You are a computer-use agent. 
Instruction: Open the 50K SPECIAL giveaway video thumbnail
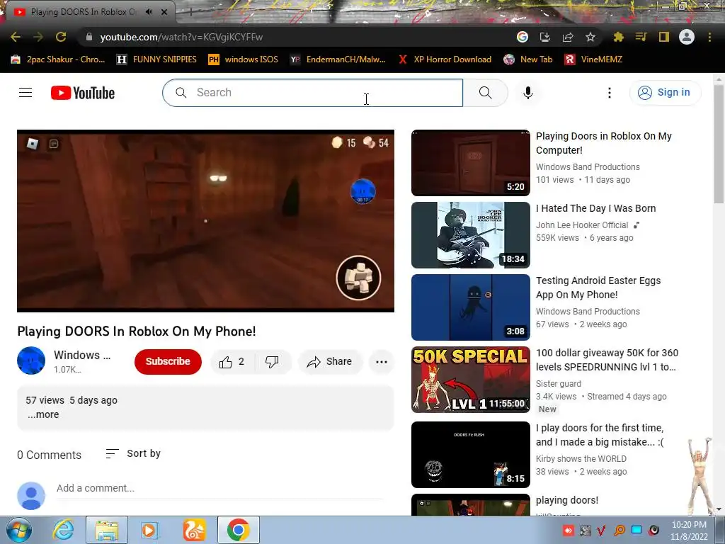pos(471,380)
